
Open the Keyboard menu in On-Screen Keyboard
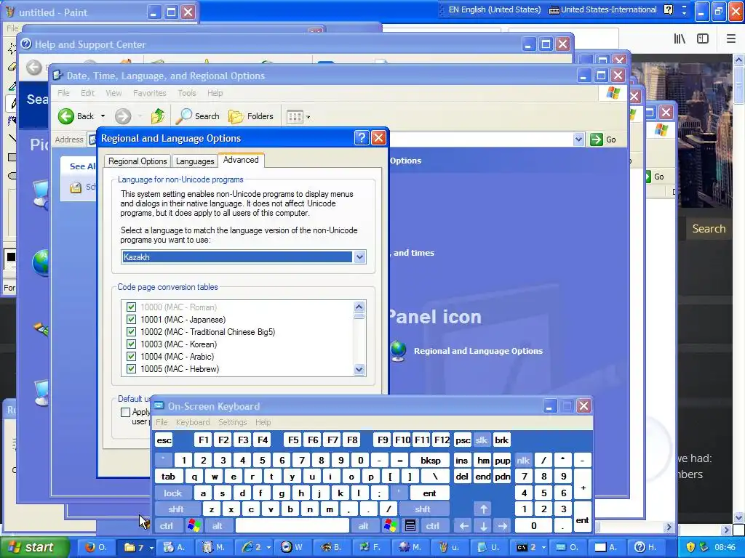(192, 422)
